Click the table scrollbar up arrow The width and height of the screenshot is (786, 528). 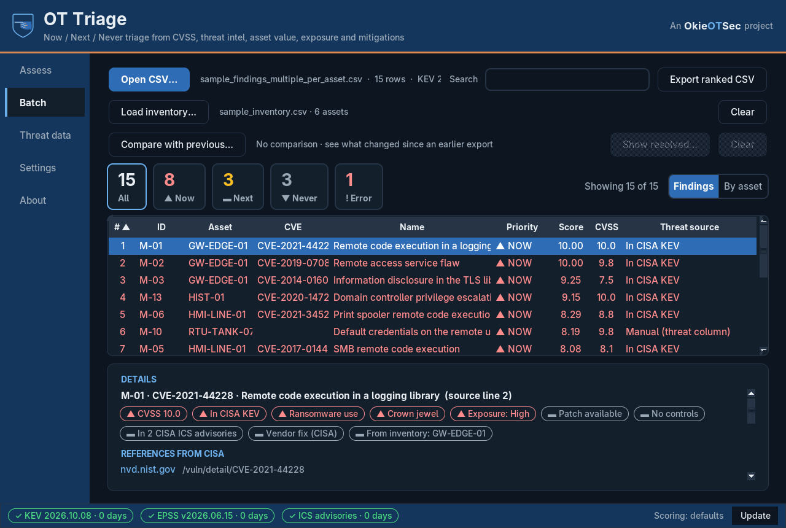[763, 220]
